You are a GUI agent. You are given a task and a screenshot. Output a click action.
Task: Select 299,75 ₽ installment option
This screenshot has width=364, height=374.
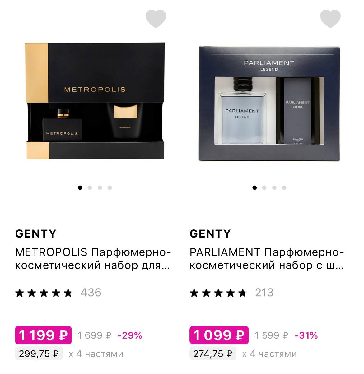39,354
